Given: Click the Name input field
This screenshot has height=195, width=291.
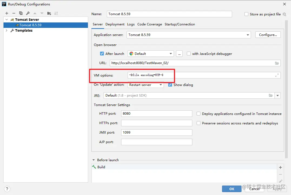Looking at the screenshot, I should (169, 14).
